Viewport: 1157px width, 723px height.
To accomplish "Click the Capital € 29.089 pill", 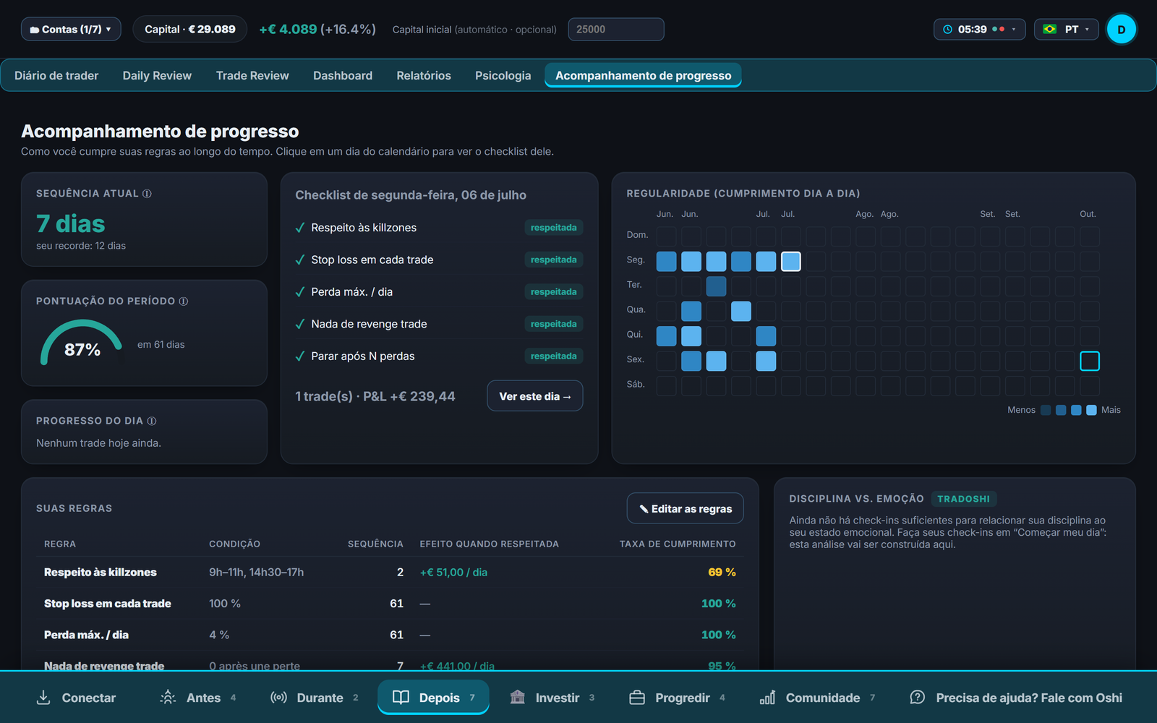I will (190, 30).
